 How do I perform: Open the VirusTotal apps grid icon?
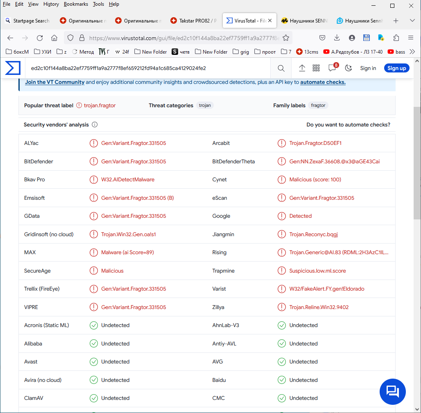point(316,68)
